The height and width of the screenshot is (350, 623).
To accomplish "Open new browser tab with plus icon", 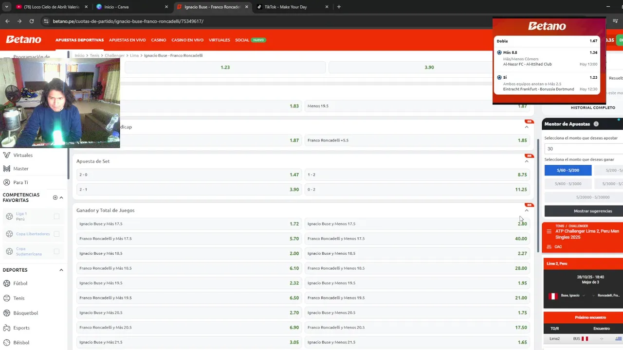I will pyautogui.click(x=339, y=7).
